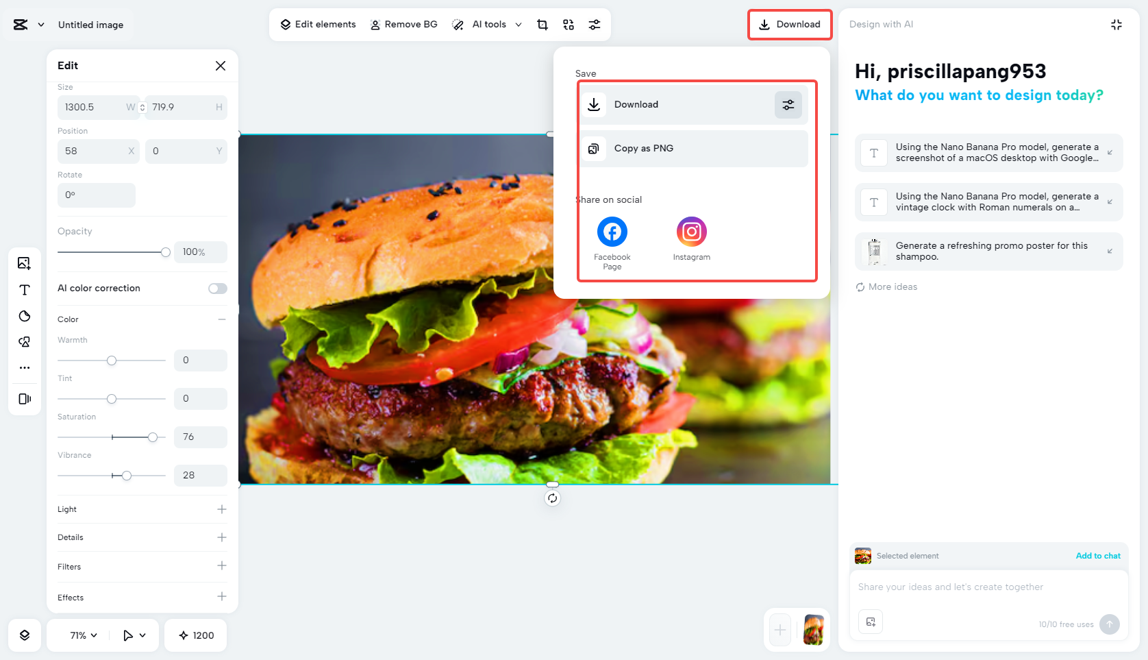Select the Text tool in left sidebar
The height and width of the screenshot is (660, 1148).
click(25, 290)
